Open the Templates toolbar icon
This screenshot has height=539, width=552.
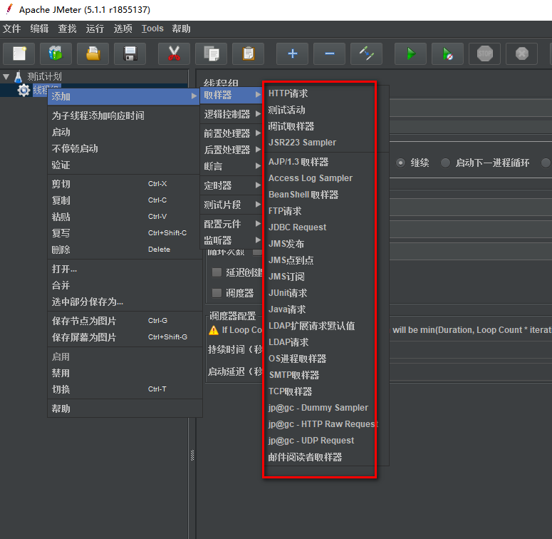56,54
